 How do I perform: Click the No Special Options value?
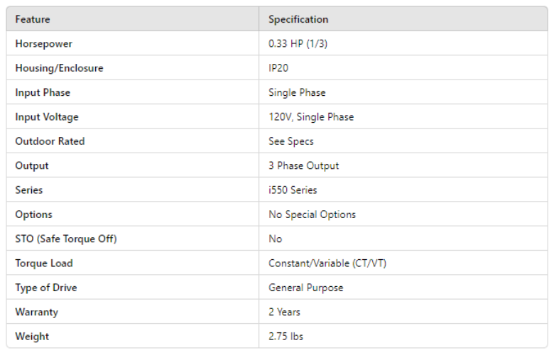tap(312, 214)
